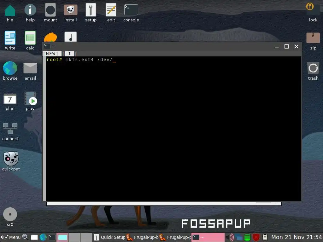Image resolution: width=323 pixels, height=242 pixels.
Task: Open the volume speaker tray icon
Action: tap(230, 237)
